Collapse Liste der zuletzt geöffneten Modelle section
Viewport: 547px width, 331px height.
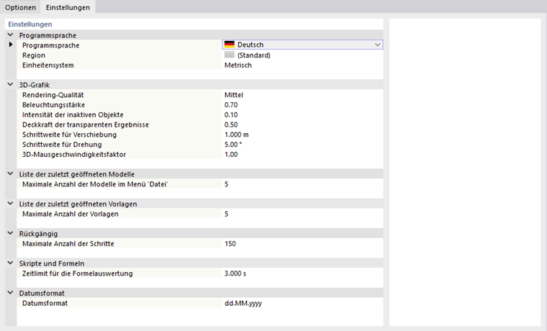pyautogui.click(x=11, y=173)
